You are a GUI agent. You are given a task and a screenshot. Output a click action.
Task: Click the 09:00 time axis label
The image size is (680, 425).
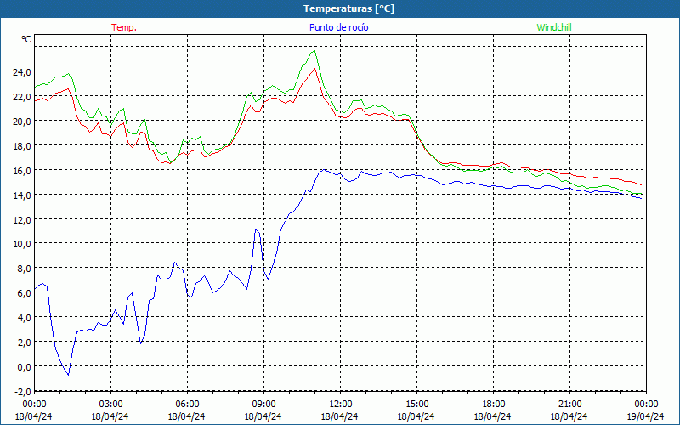[263, 405]
